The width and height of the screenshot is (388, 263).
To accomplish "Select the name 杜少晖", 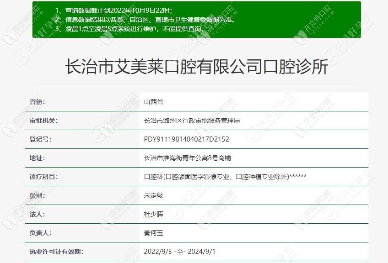I will (153, 214).
